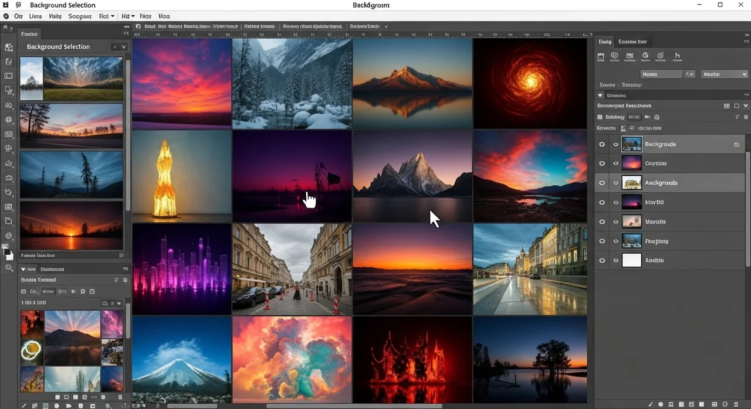Click the foreground/background color swatch in toolbar
751x409 pixels.
point(8,252)
